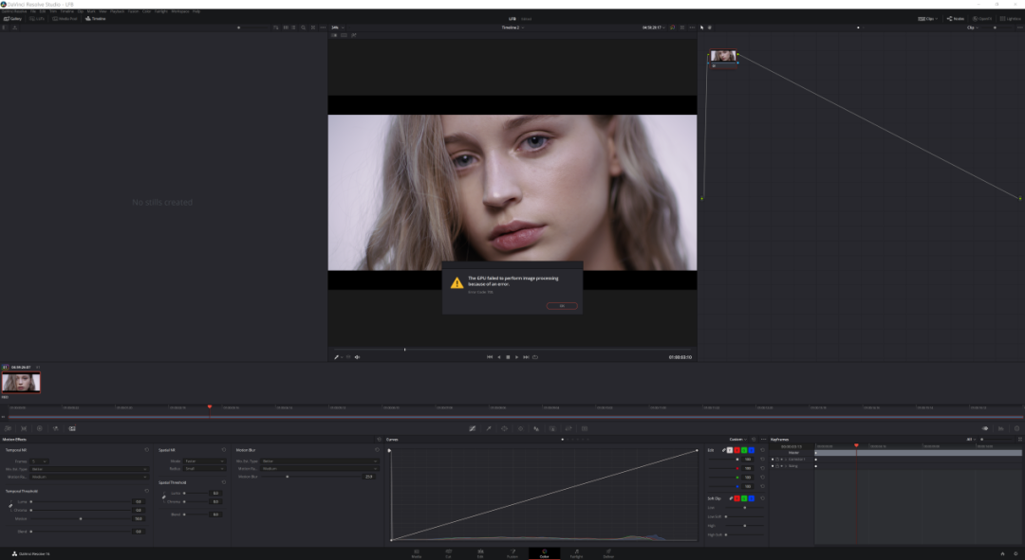Open the Scopes palette
This screenshot has height=560, width=1025.
pyautogui.click(x=1001, y=429)
